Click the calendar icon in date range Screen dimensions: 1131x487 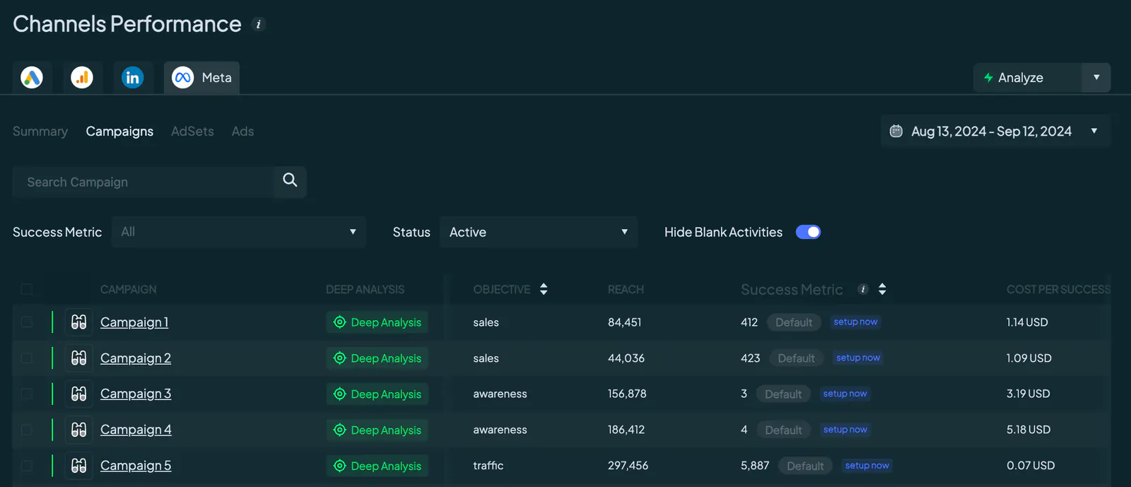point(896,131)
